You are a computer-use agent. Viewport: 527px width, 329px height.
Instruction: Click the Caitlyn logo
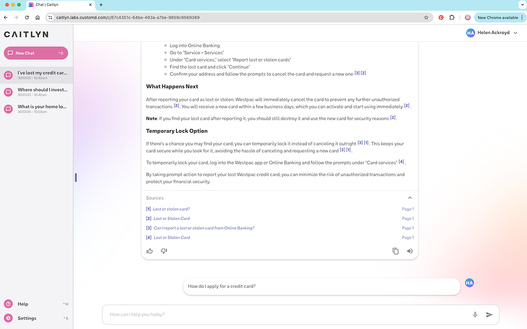tap(26, 35)
